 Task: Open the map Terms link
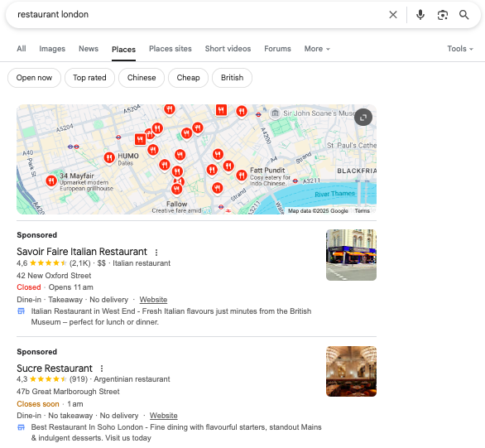362,210
